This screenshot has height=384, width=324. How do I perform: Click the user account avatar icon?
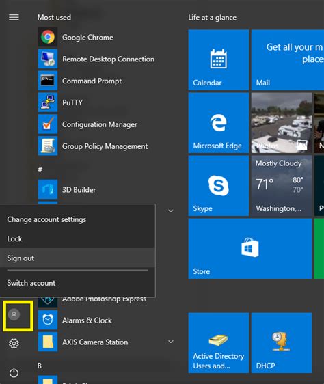pyautogui.click(x=14, y=314)
